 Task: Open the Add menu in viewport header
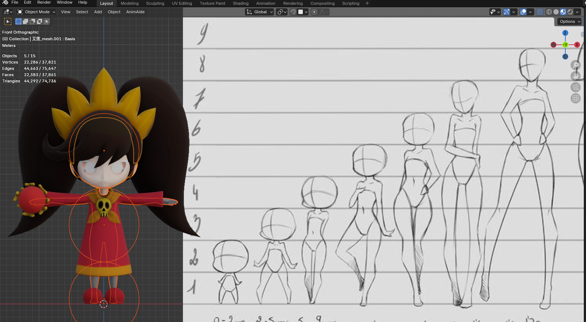point(98,12)
